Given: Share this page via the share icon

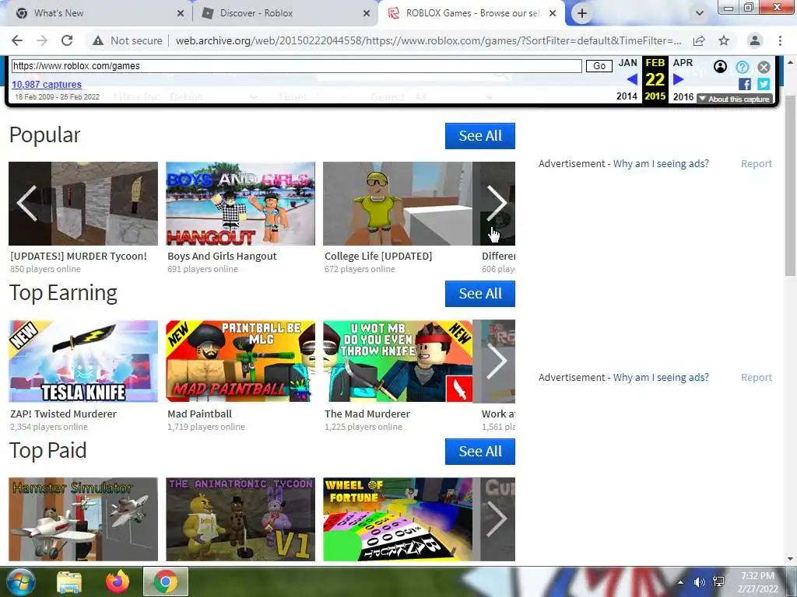Looking at the screenshot, I should click(699, 40).
